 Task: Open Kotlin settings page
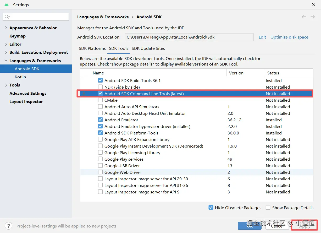click(x=20, y=77)
